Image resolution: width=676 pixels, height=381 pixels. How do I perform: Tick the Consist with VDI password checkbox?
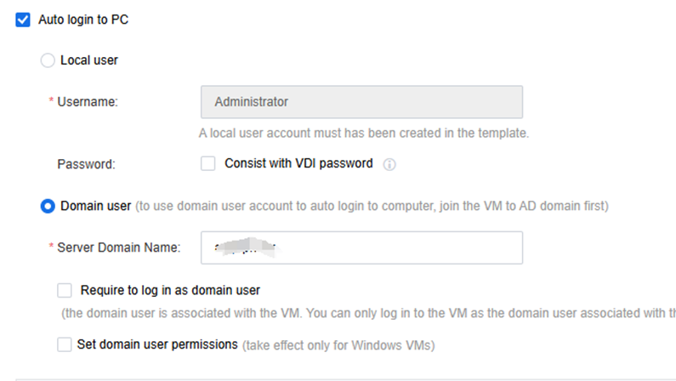click(x=207, y=163)
